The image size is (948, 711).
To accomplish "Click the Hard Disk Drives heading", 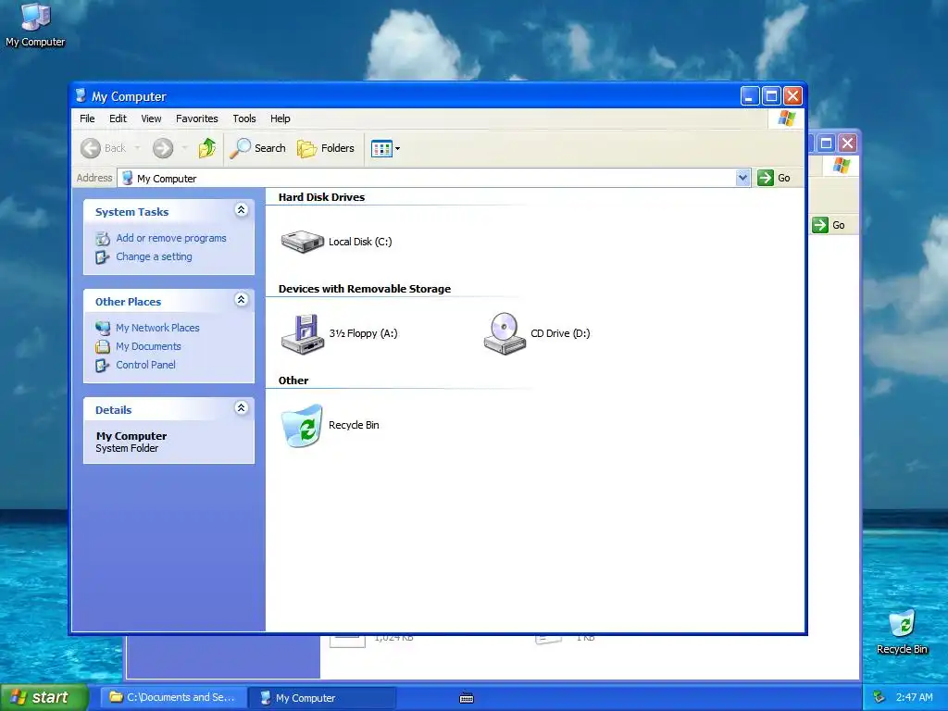I will pos(321,197).
